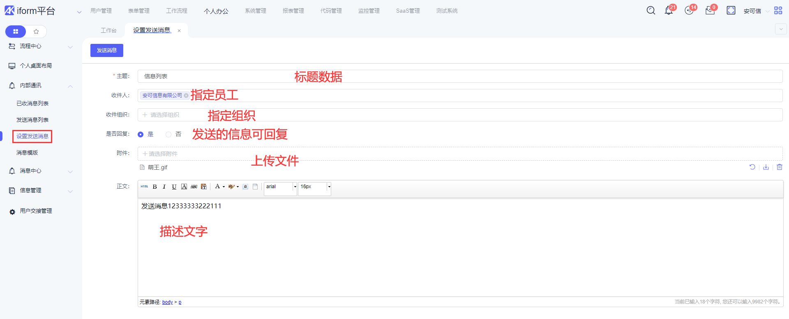Open notifications bell with 21 badge

click(x=669, y=11)
